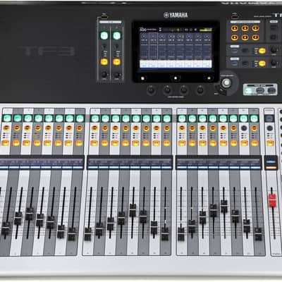This screenshot has height=282, width=282.
Task: Click the lower FX return level knob
Action: (274, 63)
